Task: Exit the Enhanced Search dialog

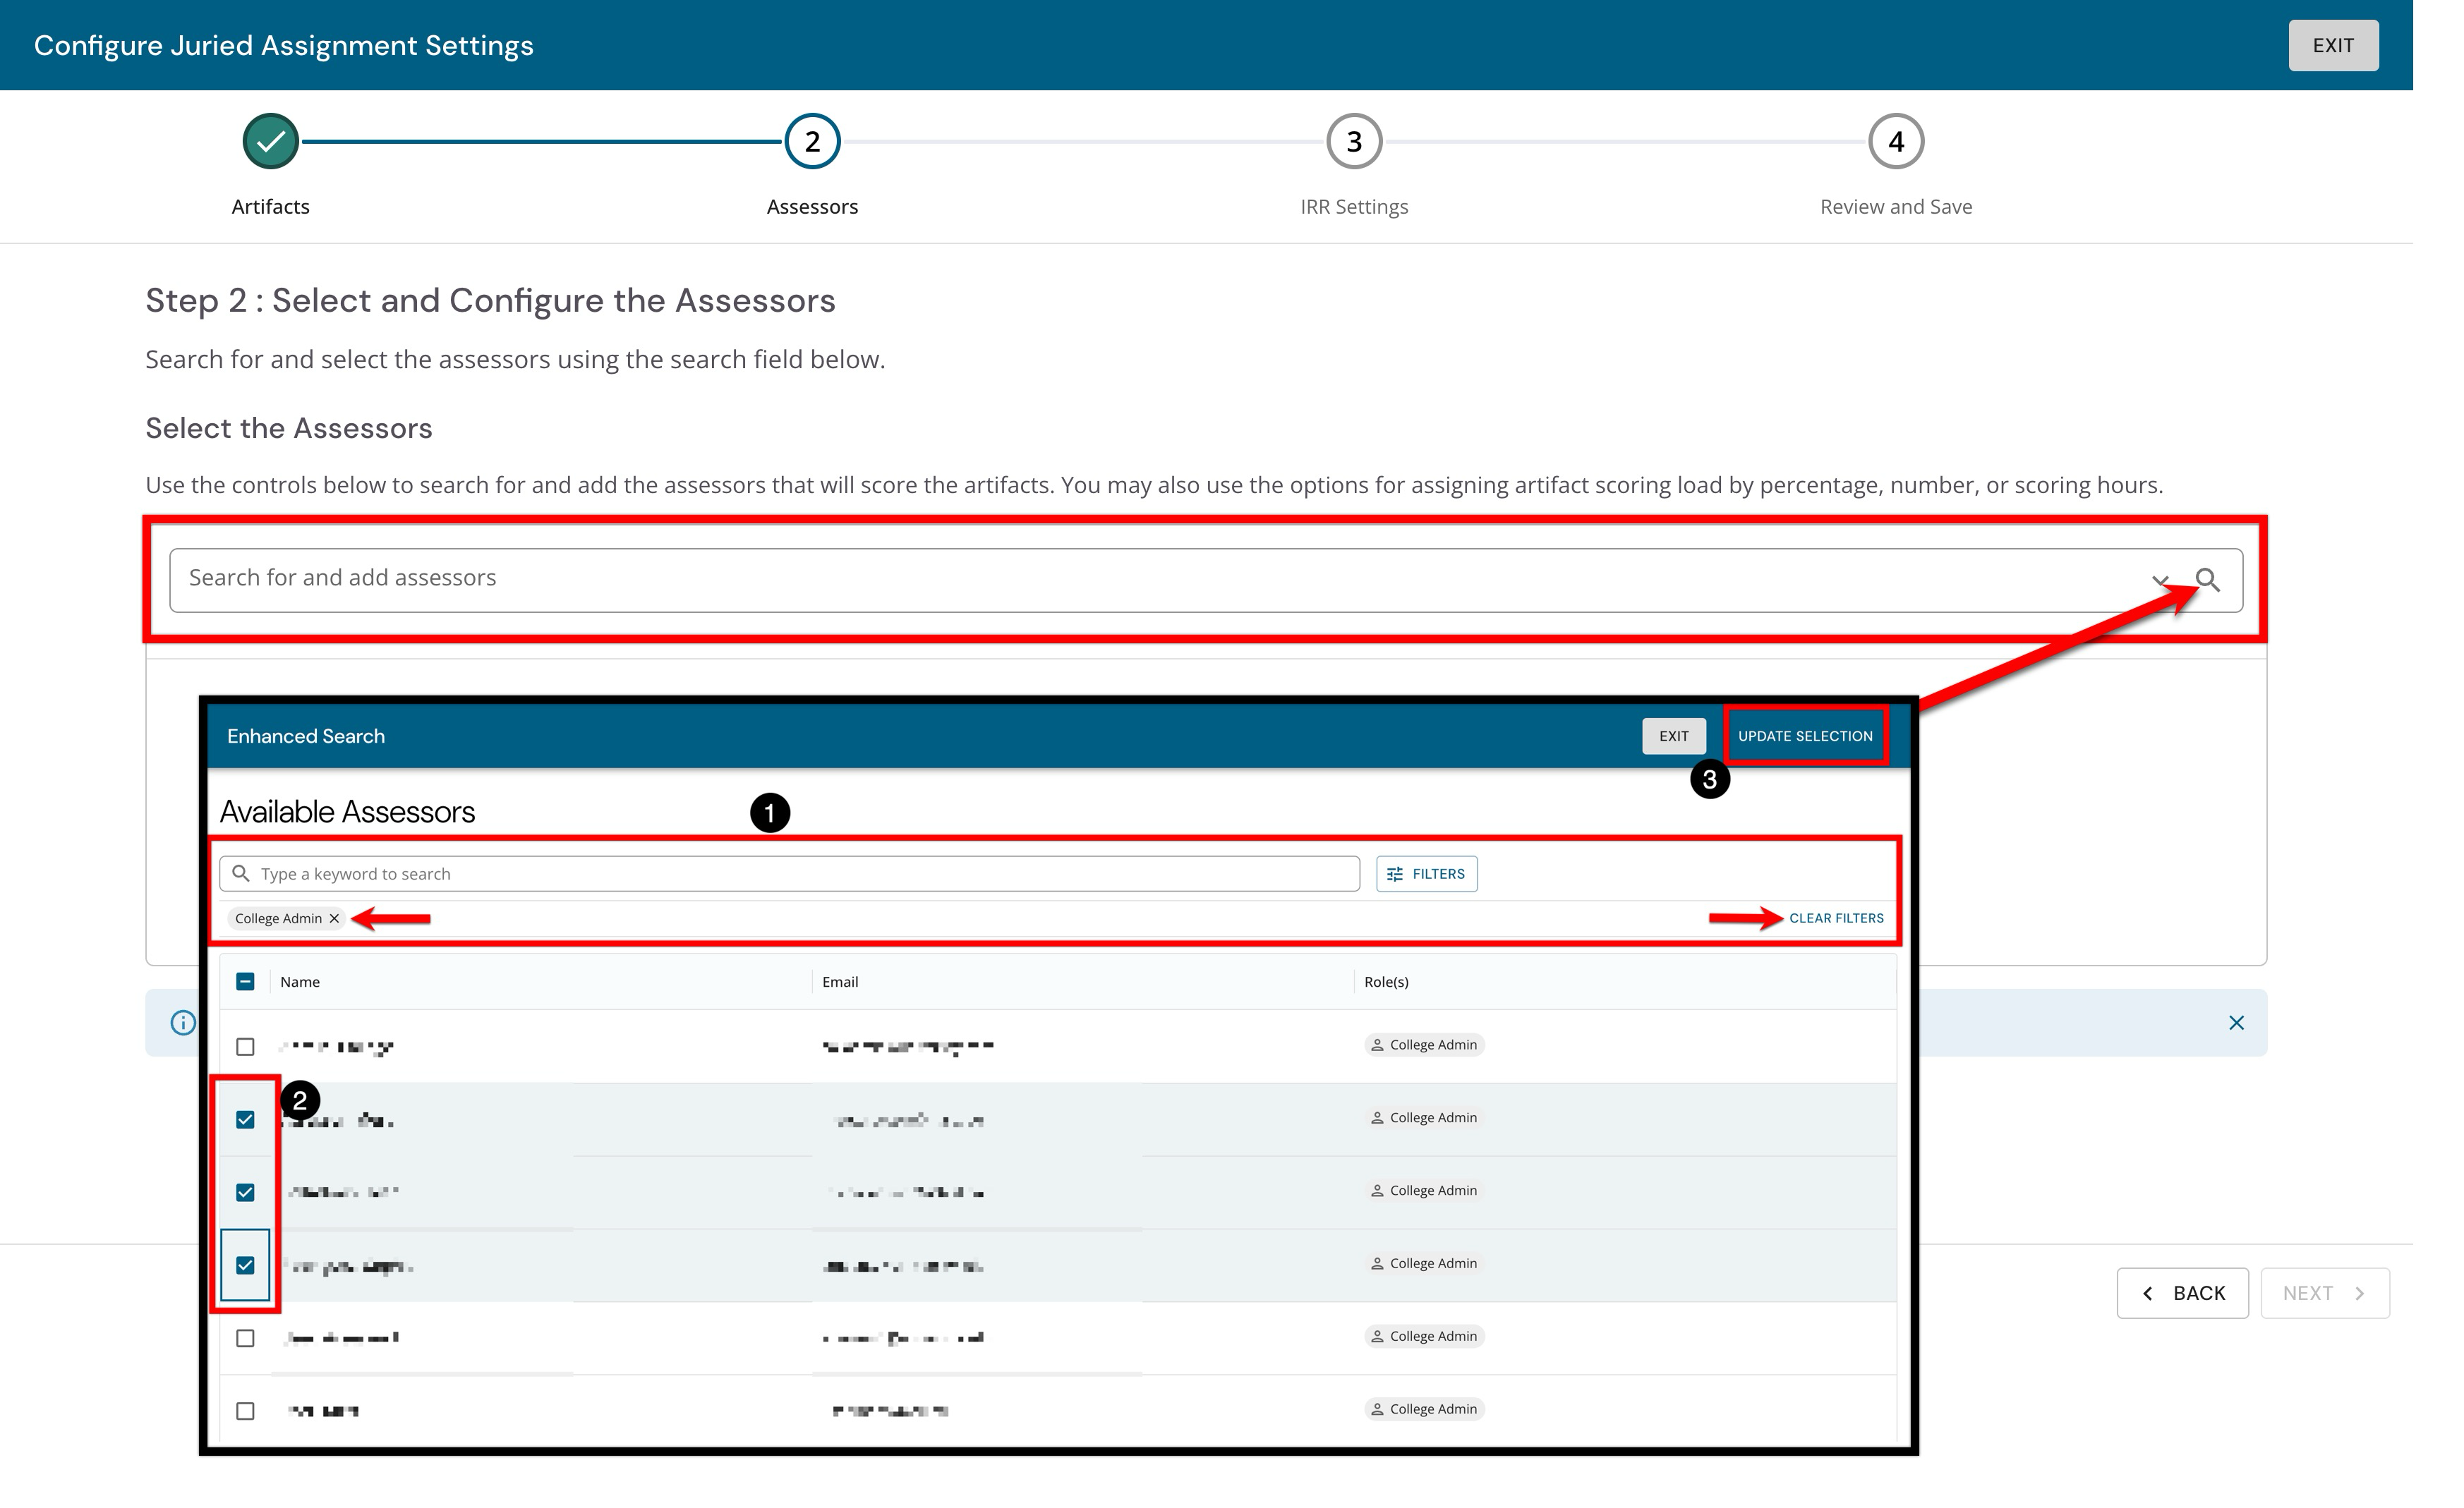Action: [x=1674, y=736]
